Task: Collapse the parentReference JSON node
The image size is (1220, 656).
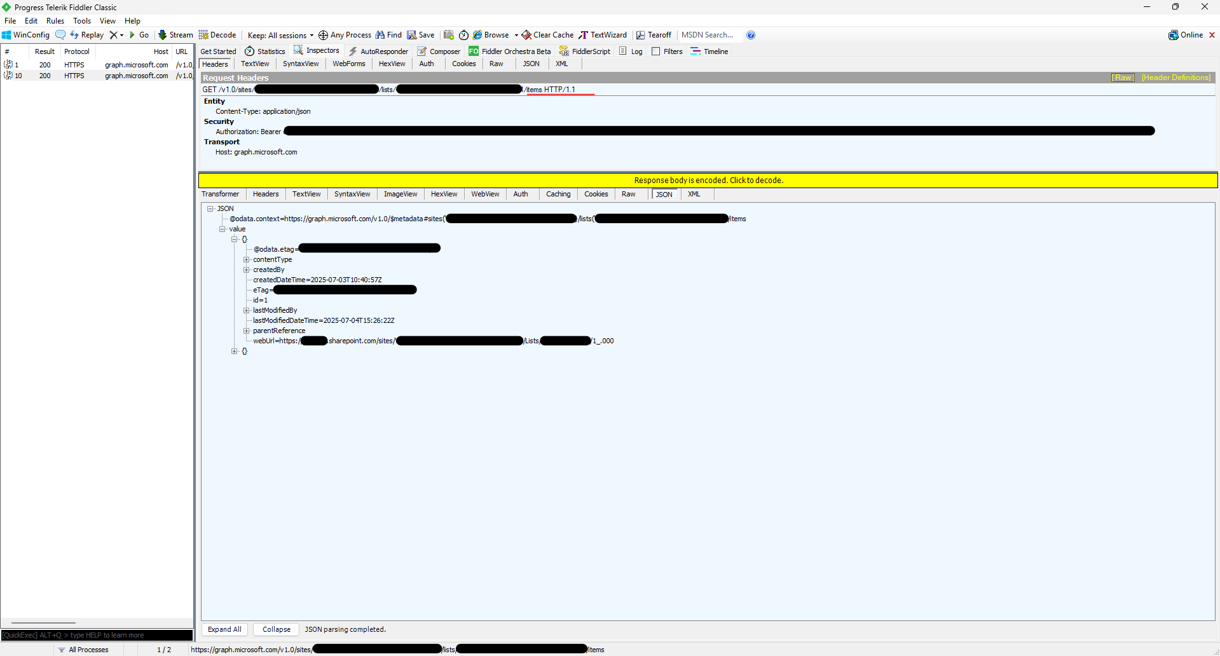Action: (x=247, y=331)
